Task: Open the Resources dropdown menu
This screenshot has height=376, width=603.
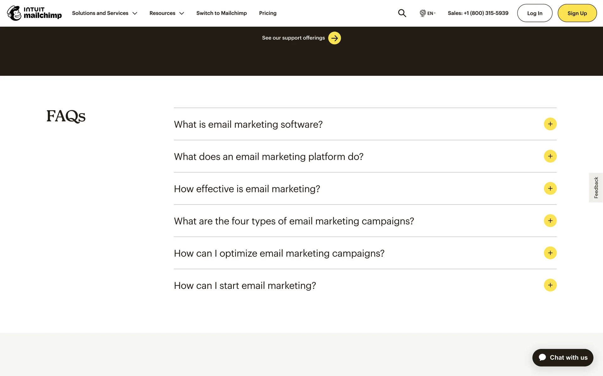Action: (166, 13)
